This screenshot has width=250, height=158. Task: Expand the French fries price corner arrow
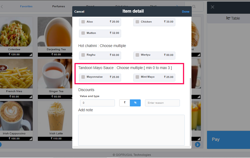(x=31, y=97)
